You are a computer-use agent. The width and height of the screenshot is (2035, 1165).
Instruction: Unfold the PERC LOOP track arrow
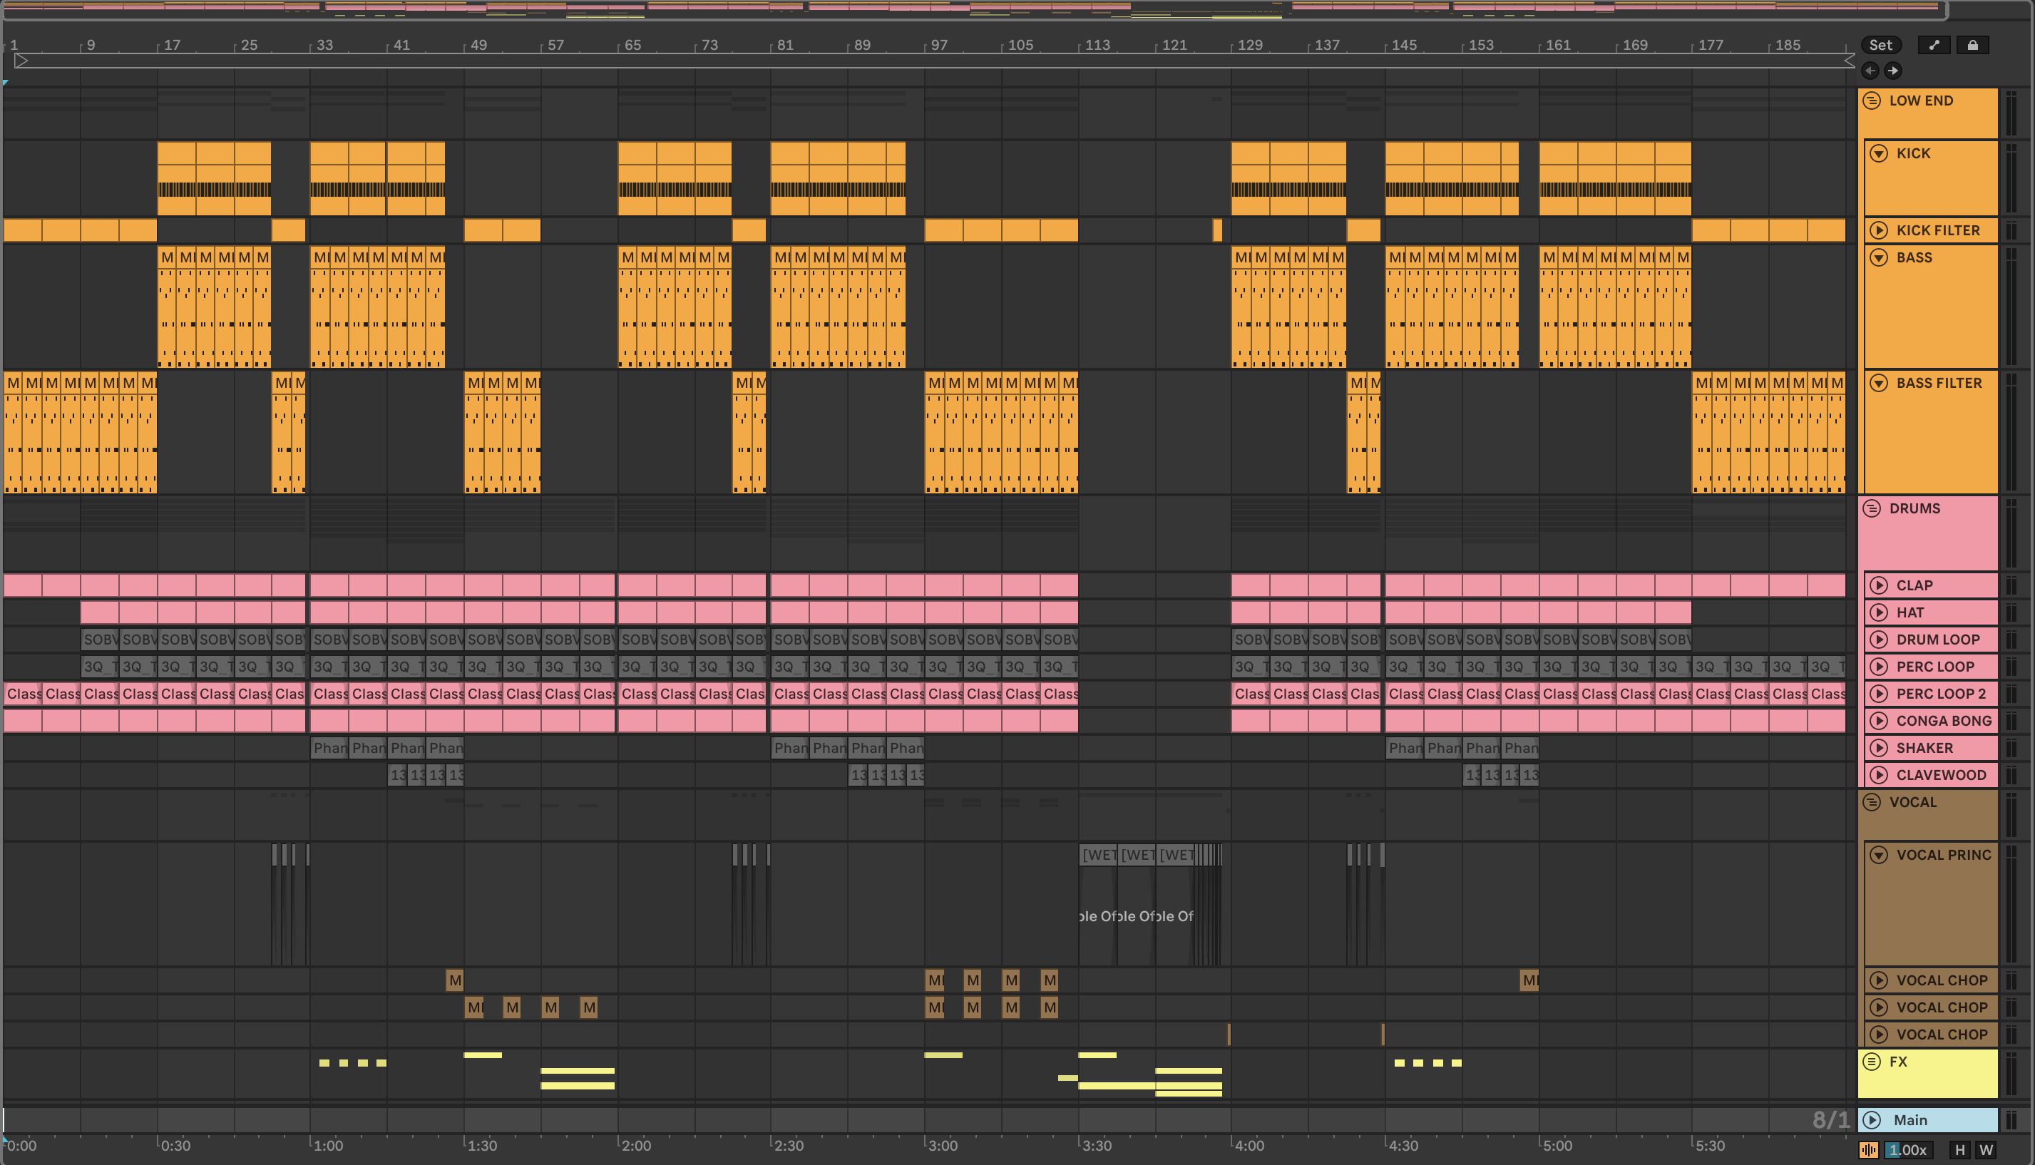1878,667
